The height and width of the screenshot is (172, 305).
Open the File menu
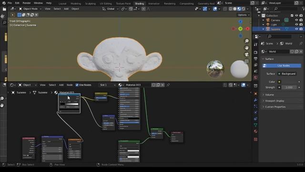point(10,3)
